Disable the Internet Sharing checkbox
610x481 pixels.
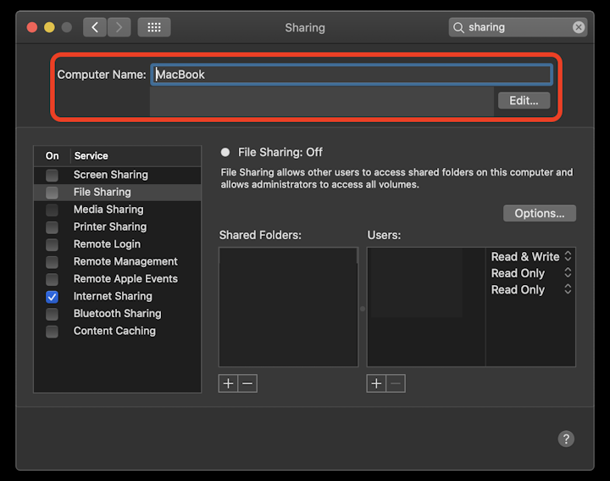tap(53, 297)
